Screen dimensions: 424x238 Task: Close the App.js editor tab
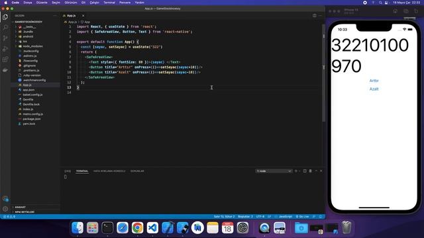[83, 16]
